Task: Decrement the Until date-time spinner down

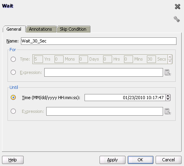Action: (x=168, y=99)
